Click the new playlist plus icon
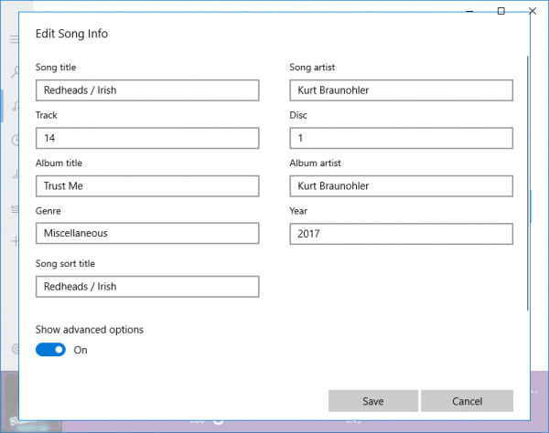The height and width of the screenshot is (433, 549). 14,241
